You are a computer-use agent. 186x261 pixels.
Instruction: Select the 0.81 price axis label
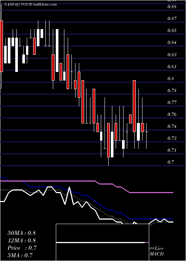point(172,67)
